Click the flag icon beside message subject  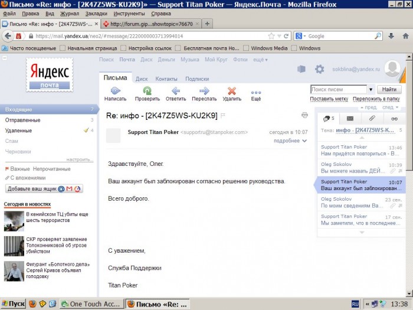click(222, 116)
